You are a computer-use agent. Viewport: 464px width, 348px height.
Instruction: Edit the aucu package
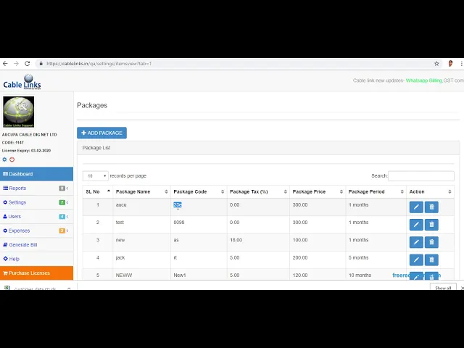(416, 207)
